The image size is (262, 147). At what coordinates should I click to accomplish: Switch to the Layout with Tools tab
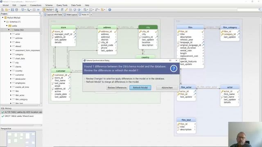[53, 15]
